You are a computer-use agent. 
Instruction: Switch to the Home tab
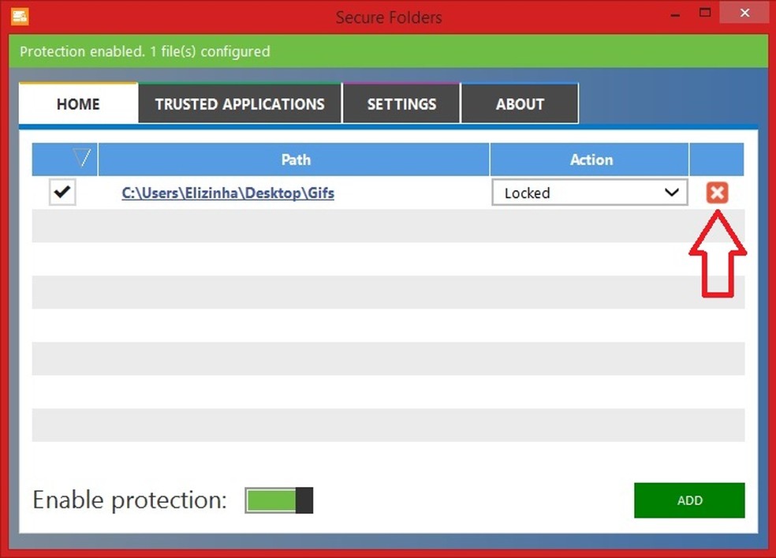pos(78,103)
